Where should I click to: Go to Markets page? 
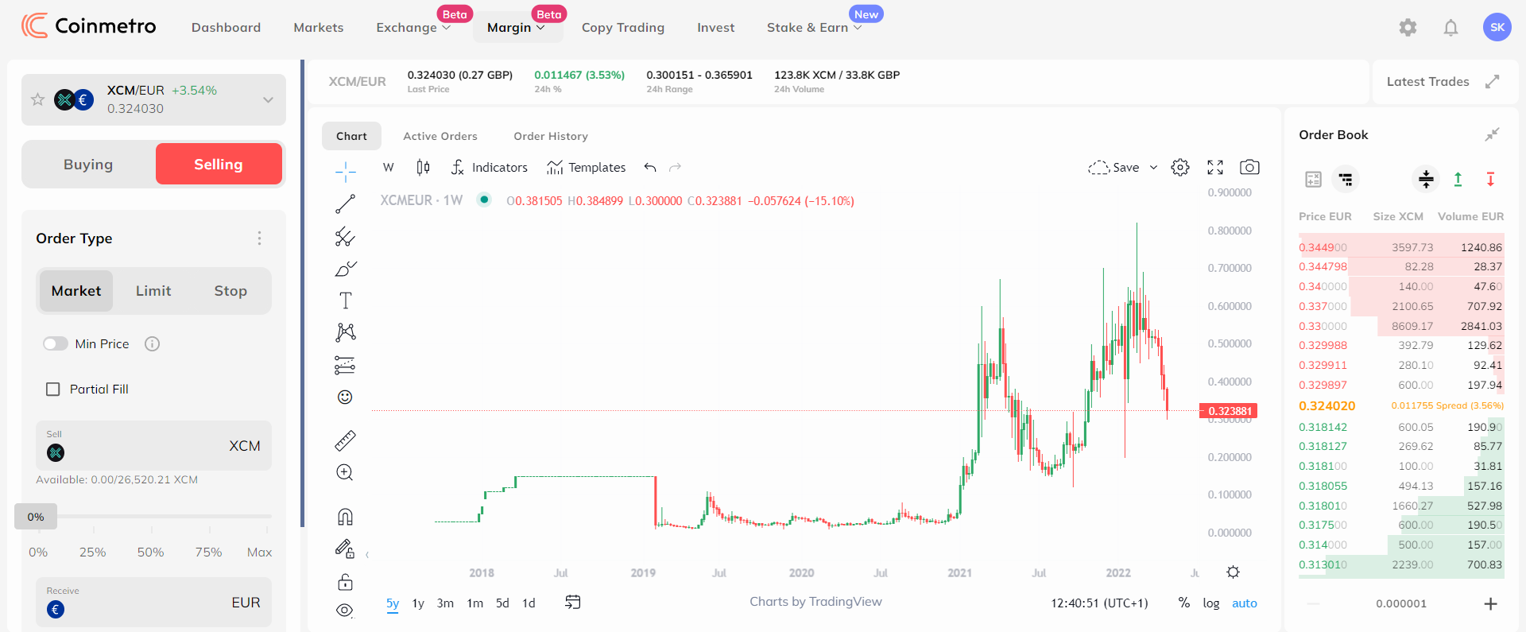point(318,28)
